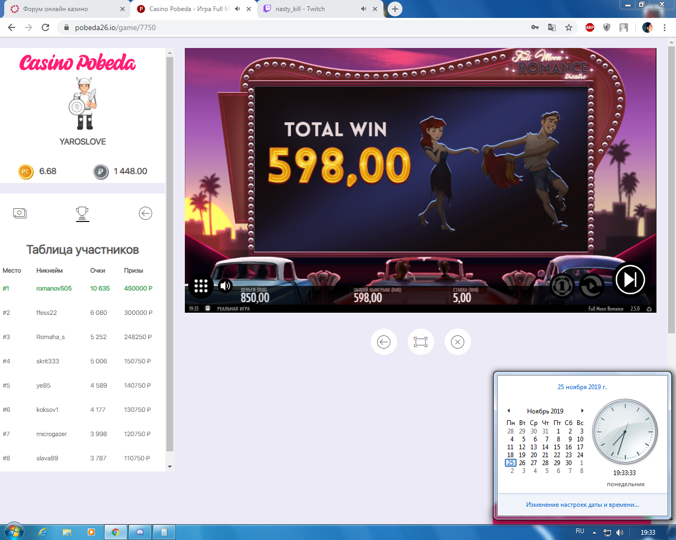Image resolution: width=676 pixels, height=540 pixels.
Task: Select player ffess22 in the table
Action: pos(46,313)
